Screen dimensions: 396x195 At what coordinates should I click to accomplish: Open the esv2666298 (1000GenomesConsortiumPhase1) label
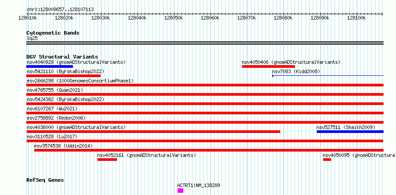(80, 81)
